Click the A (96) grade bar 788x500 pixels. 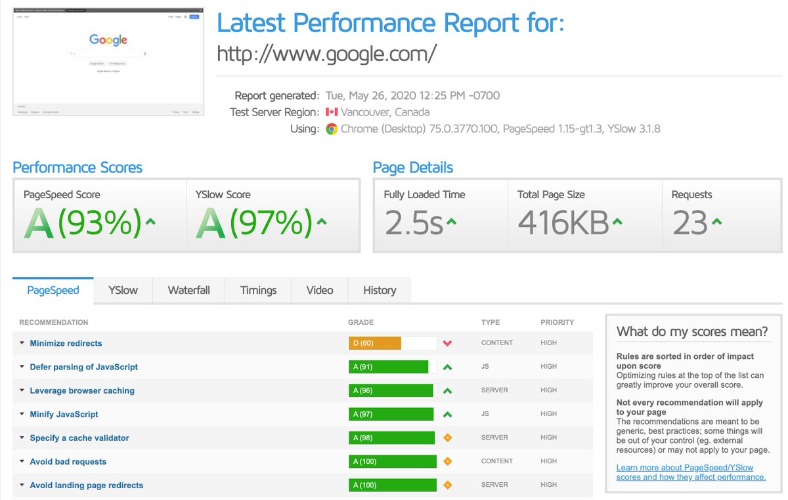point(393,390)
